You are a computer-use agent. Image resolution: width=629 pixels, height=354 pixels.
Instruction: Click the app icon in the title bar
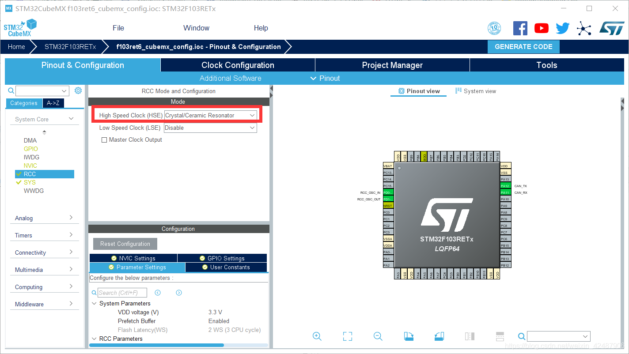pyautogui.click(x=9, y=8)
